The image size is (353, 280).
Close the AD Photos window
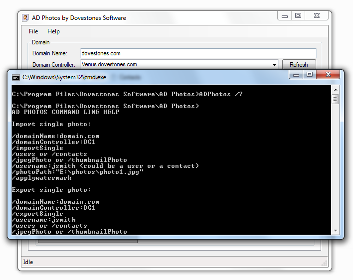point(317,15)
